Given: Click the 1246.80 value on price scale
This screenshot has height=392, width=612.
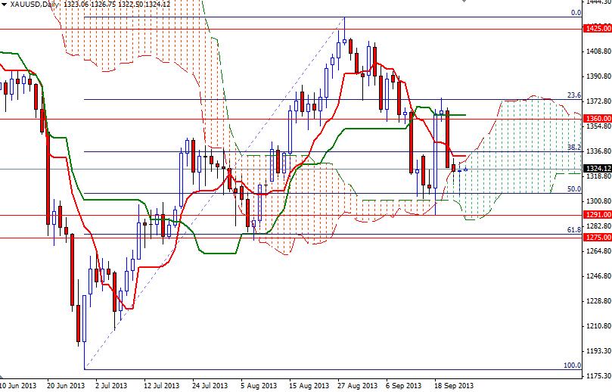Looking at the screenshot, I should 598,275.
